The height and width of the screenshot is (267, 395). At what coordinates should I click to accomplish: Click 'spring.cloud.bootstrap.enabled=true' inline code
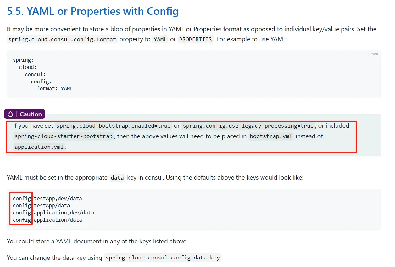(x=113, y=126)
